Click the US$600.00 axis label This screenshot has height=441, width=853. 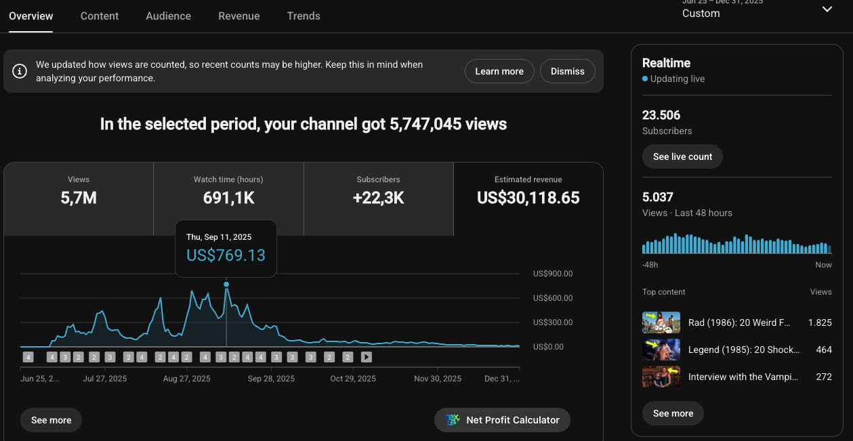pyautogui.click(x=553, y=298)
